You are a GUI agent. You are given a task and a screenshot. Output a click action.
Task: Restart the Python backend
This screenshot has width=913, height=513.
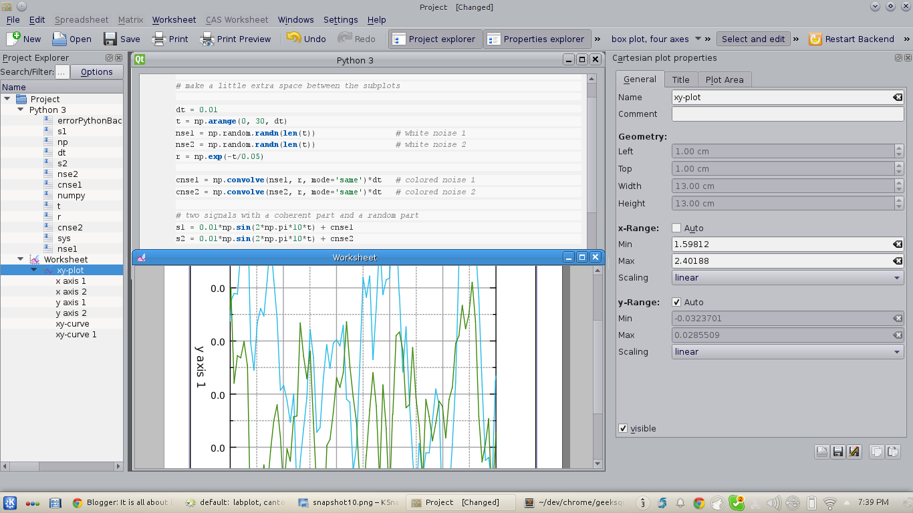(852, 39)
